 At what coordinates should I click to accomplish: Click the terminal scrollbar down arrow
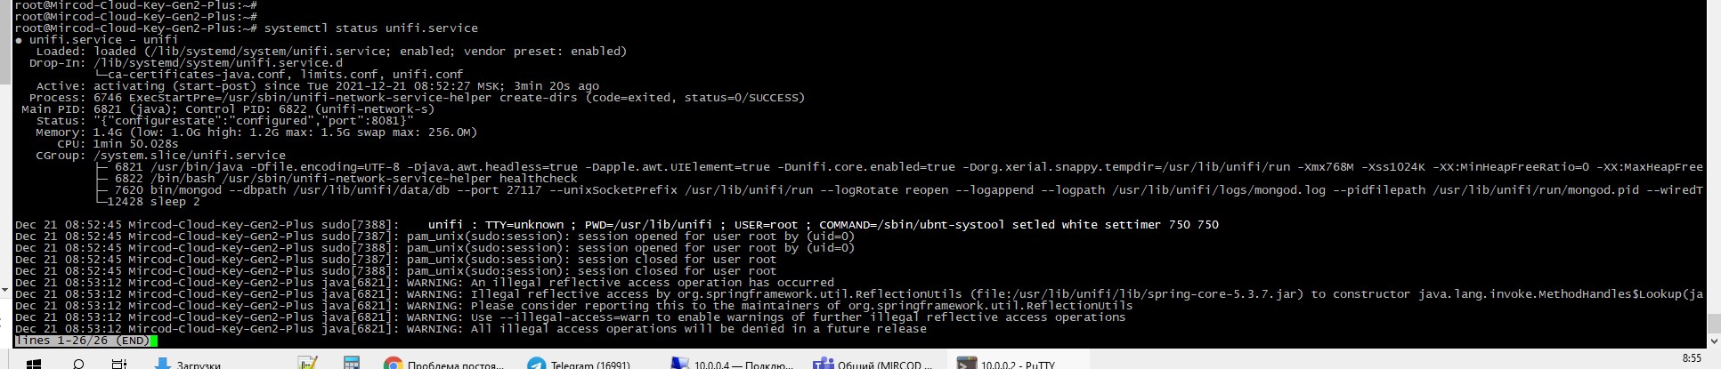coord(1714,341)
